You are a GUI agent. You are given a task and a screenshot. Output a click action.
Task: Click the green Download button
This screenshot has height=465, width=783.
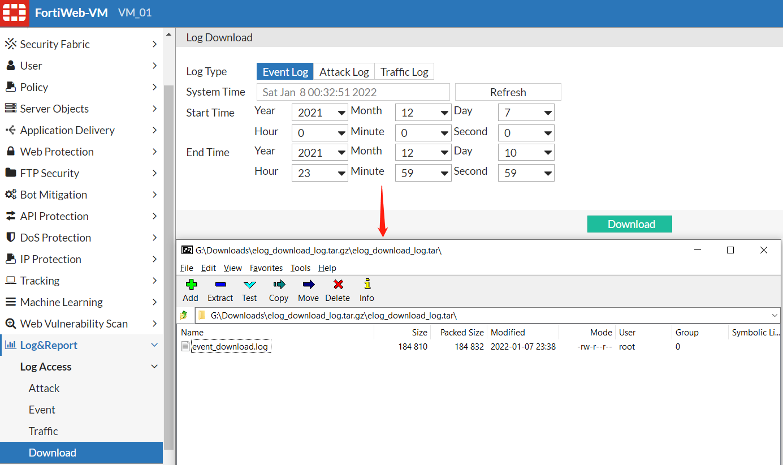630,224
